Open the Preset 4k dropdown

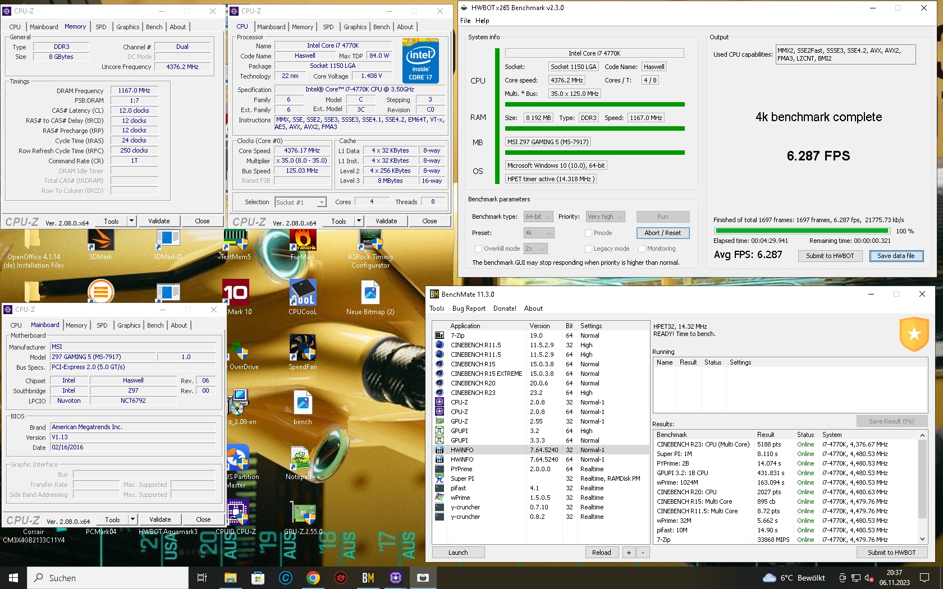539,233
